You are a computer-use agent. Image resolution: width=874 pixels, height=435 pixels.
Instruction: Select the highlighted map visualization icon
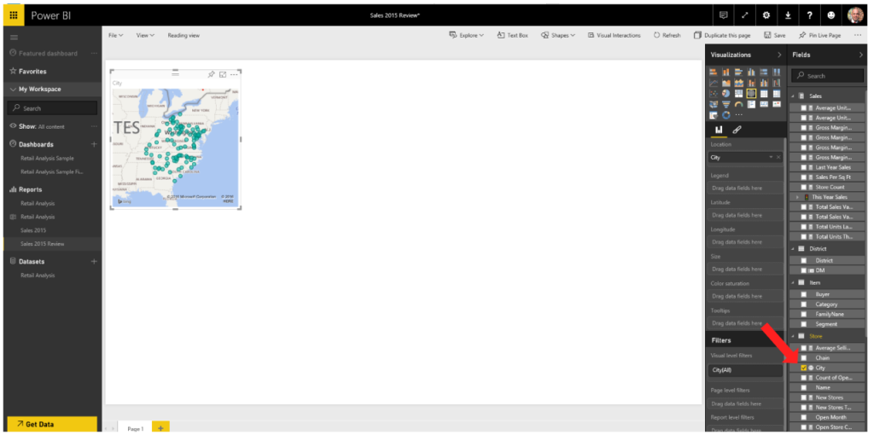point(751,94)
